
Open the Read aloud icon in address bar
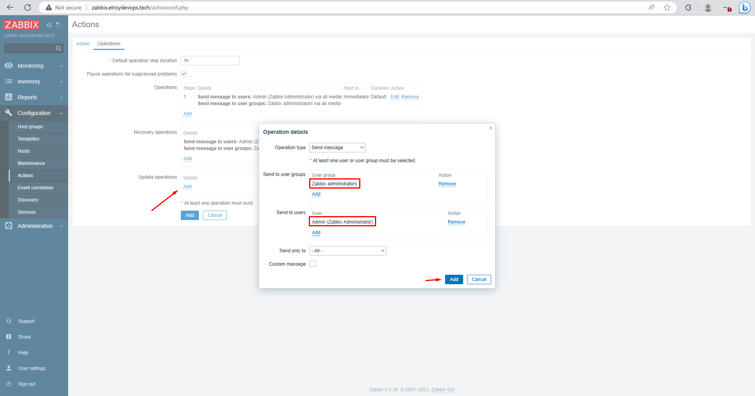point(651,7)
